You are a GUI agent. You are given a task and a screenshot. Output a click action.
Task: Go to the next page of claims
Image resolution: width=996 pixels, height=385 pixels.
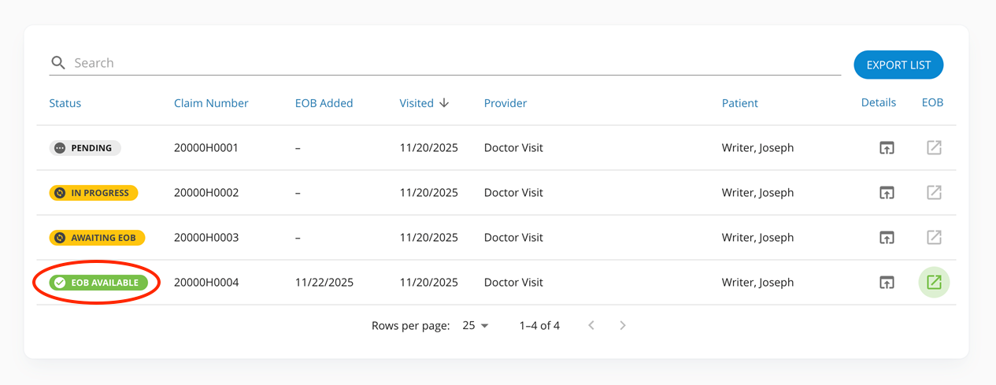click(x=623, y=325)
